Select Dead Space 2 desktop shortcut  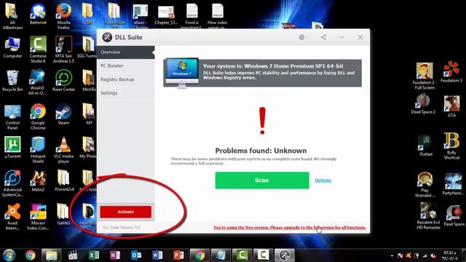[423, 103]
